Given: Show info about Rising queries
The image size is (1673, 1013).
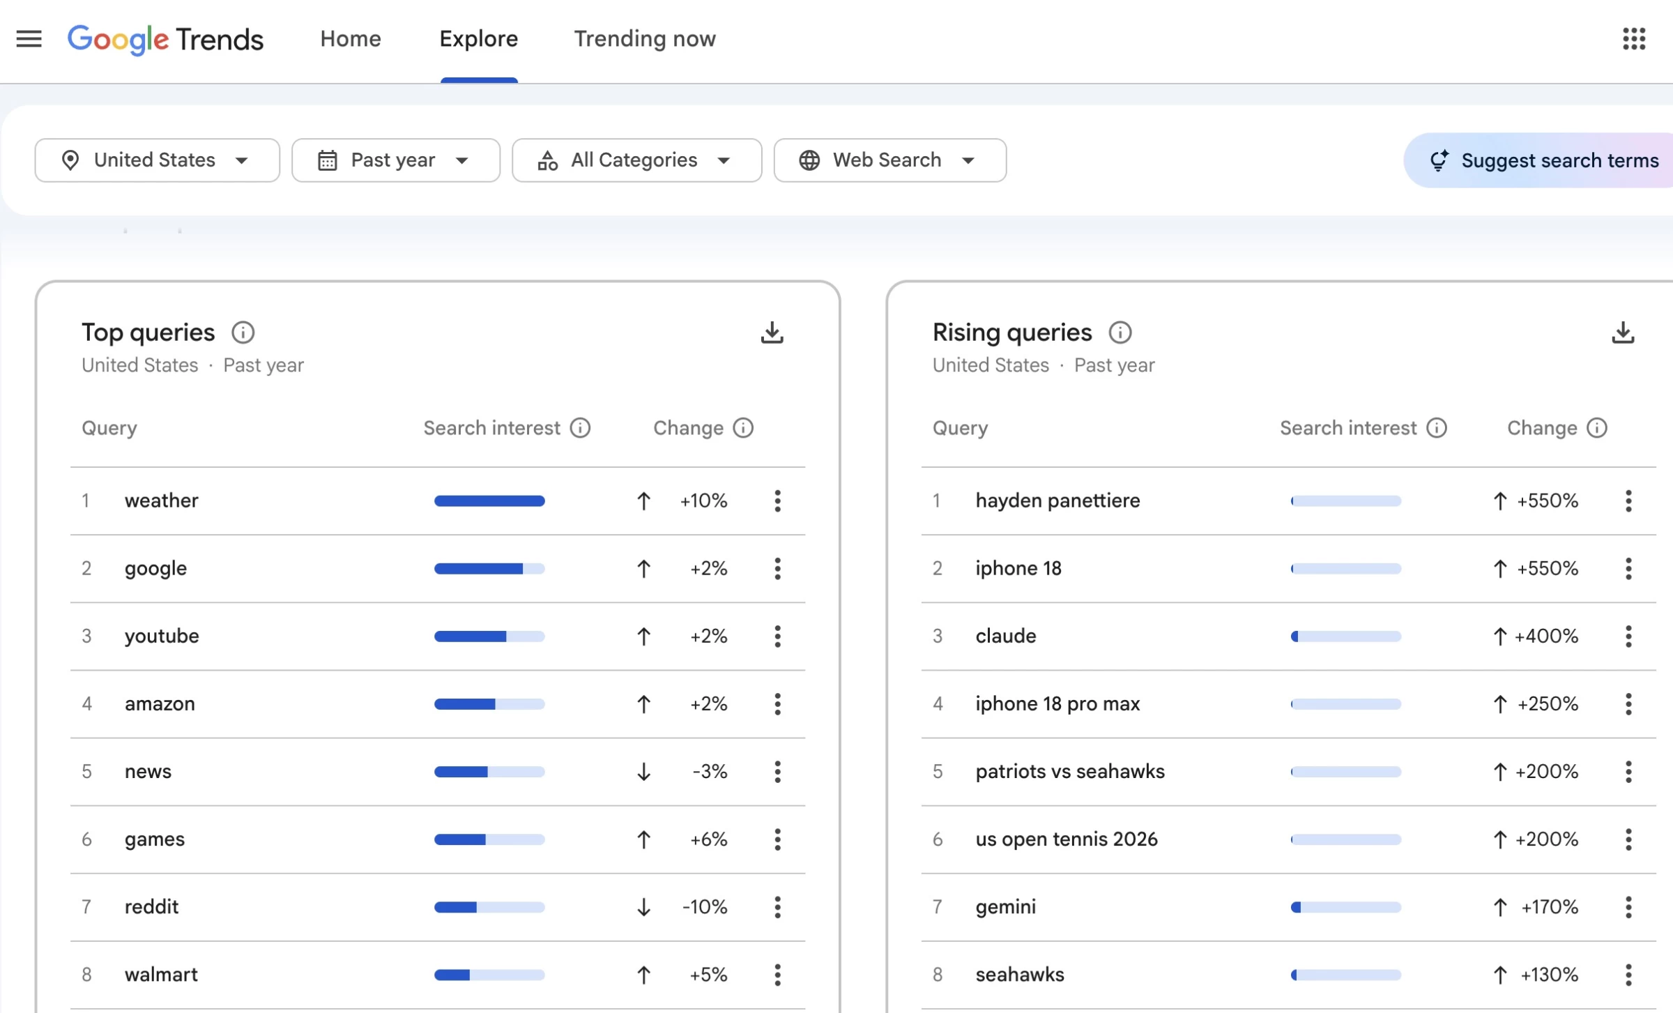Looking at the screenshot, I should tap(1120, 333).
